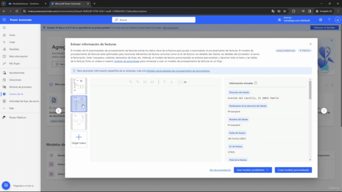Click the Buscar search field

point(153,20)
